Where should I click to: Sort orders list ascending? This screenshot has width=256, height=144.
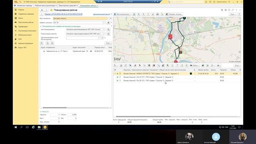click(48, 43)
